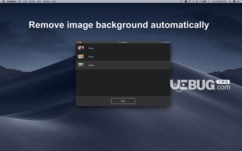The height and width of the screenshot is (151, 242).
Task: Click the US flag input source icon
Action: click(209, 1)
